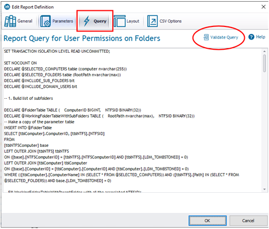
Task: Open the General tab label
Action: point(25,21)
